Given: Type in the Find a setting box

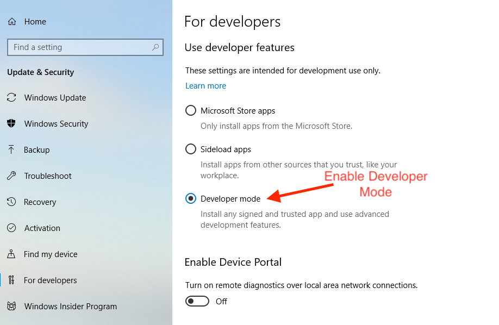Looking at the screenshot, I should pyautogui.click(x=76, y=47).
